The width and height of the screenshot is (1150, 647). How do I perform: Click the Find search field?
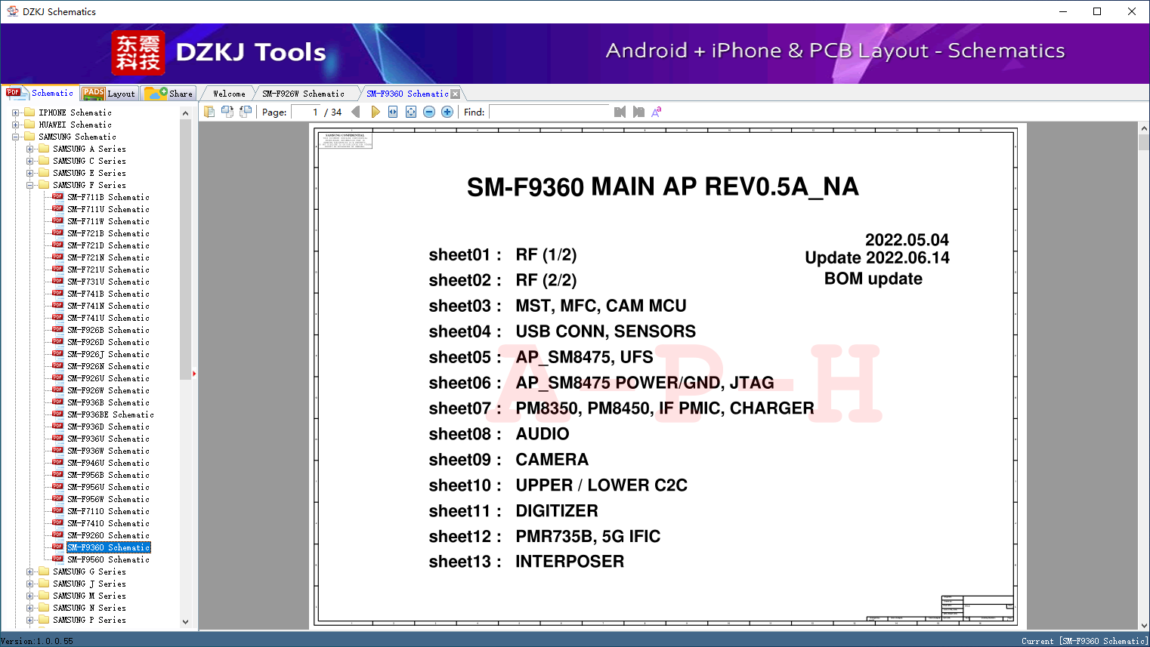tap(549, 112)
